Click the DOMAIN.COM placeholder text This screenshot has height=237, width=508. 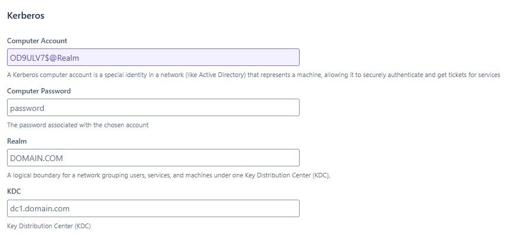36,158
